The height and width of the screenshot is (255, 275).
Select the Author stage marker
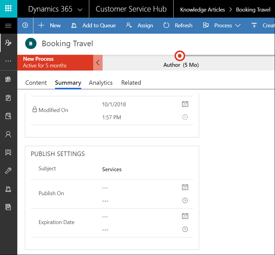coord(180,56)
